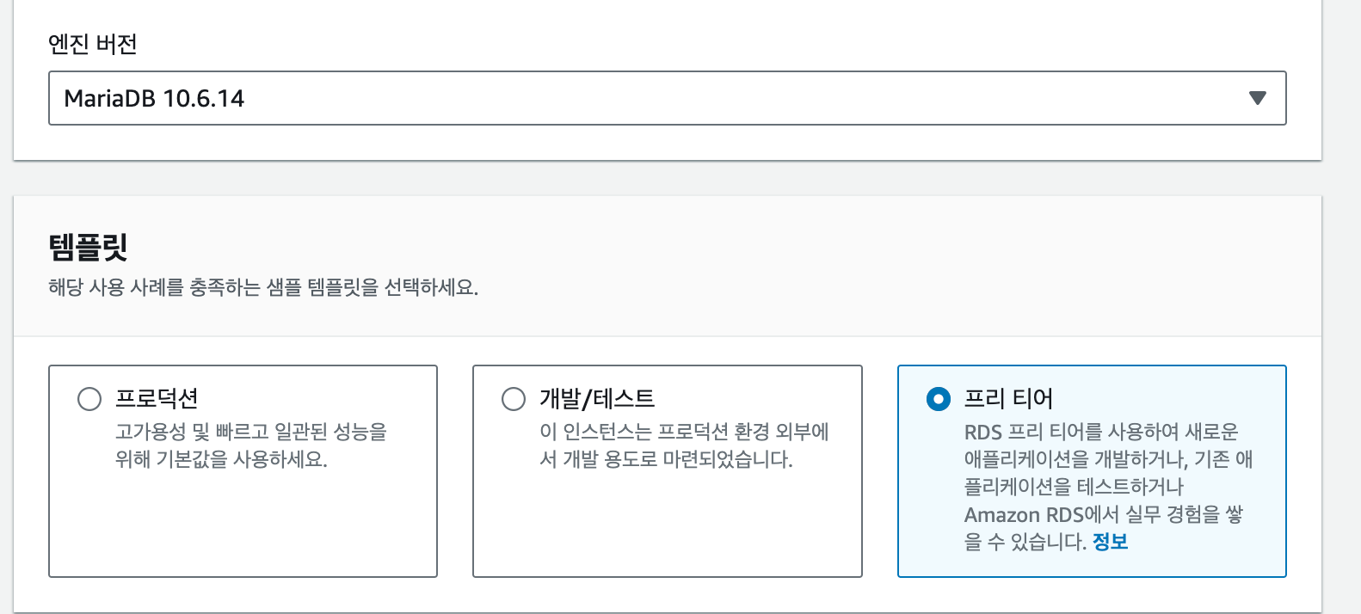This screenshot has height=614, width=1361.
Task: Click the 개발/테스트 template title text
Action: pyautogui.click(x=597, y=399)
